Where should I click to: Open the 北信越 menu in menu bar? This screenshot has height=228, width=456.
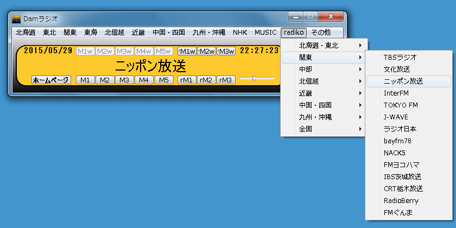click(115, 32)
